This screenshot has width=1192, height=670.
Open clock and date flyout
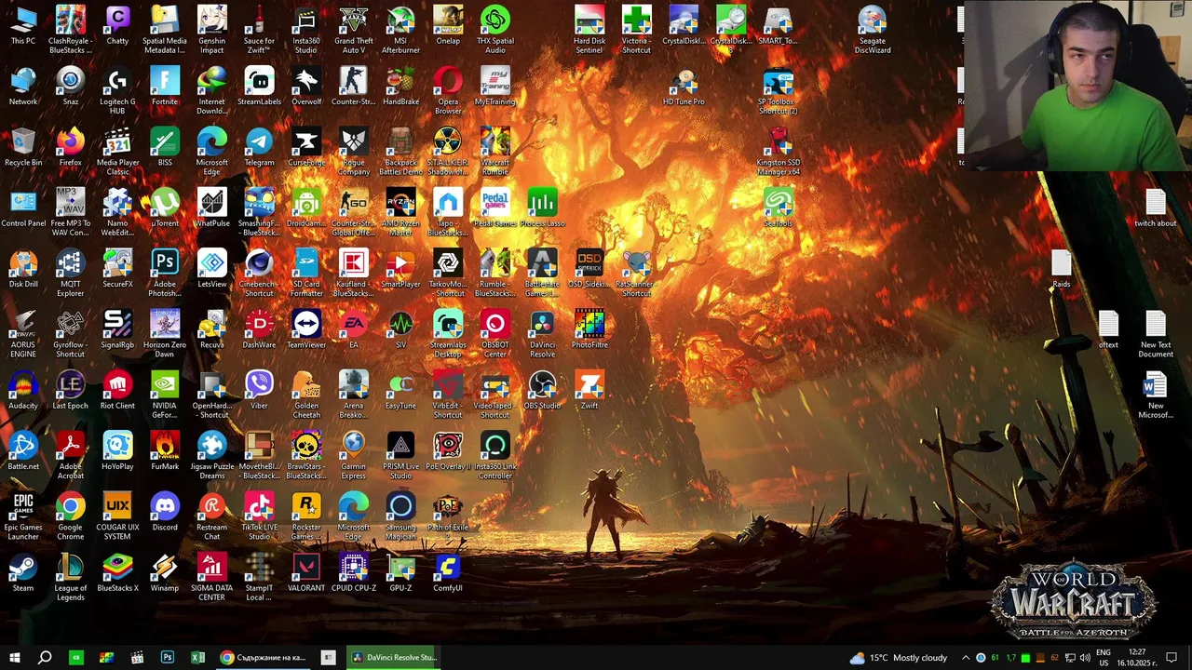tap(1137, 658)
